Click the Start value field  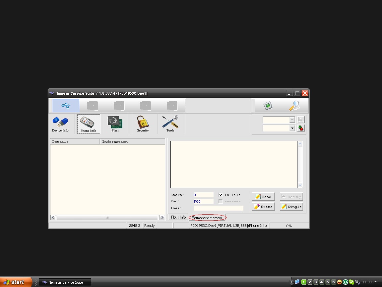click(203, 195)
